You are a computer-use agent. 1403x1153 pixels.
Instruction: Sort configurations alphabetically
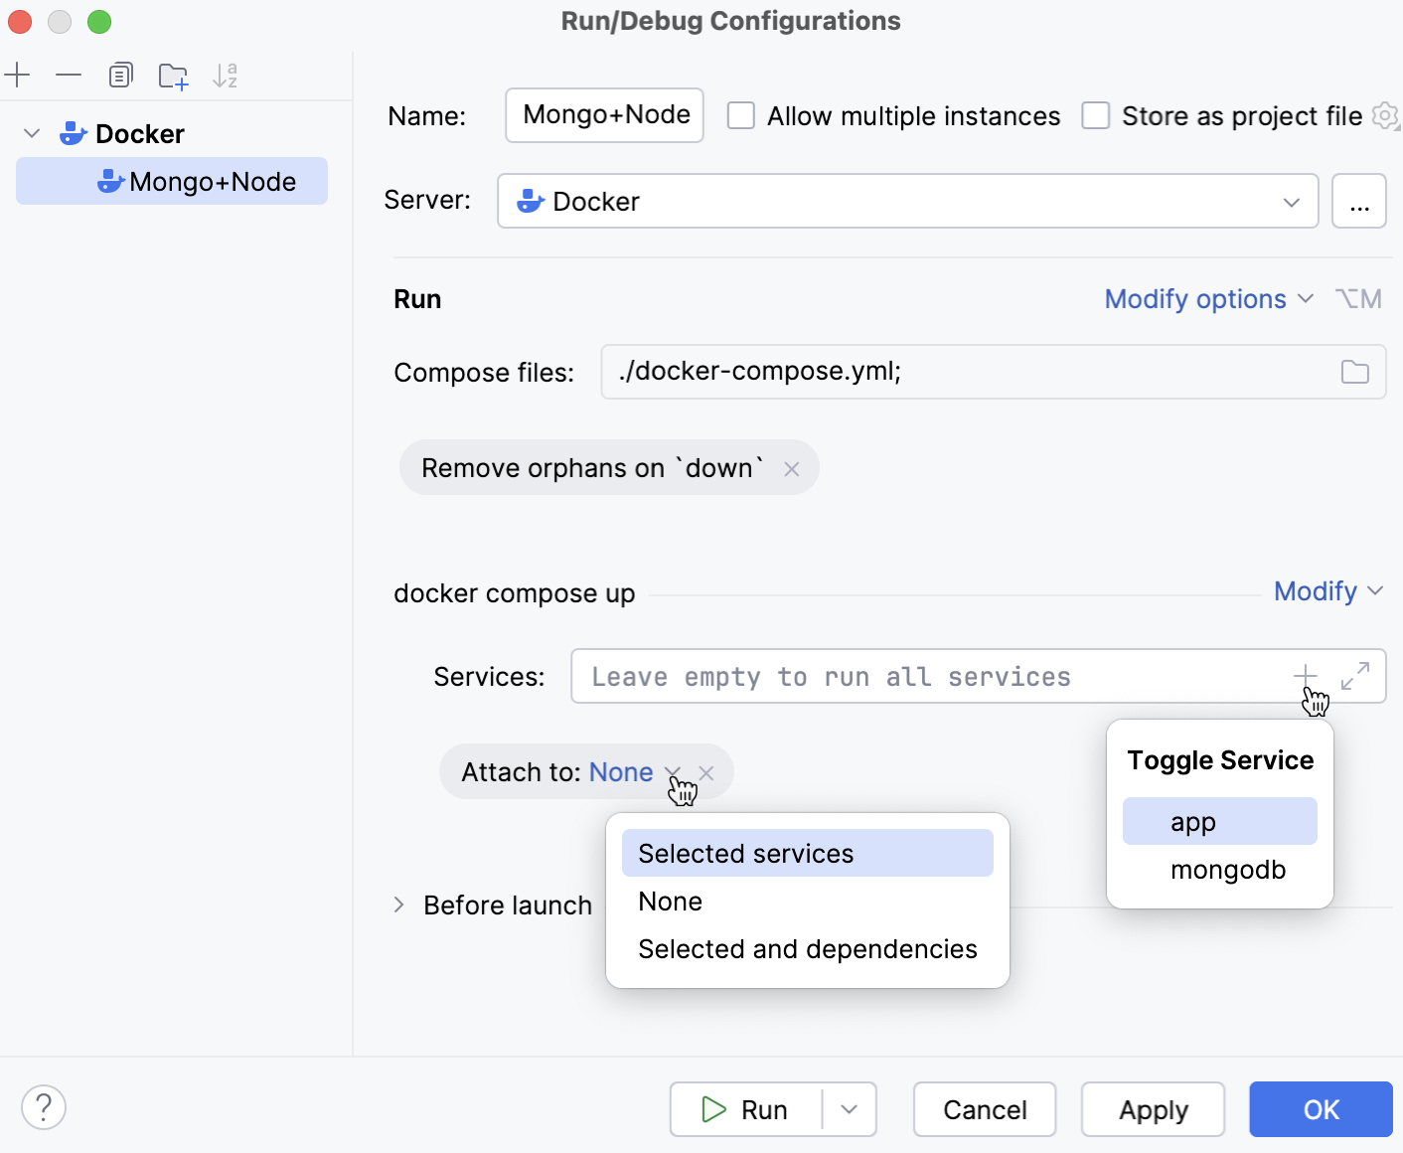(x=225, y=75)
